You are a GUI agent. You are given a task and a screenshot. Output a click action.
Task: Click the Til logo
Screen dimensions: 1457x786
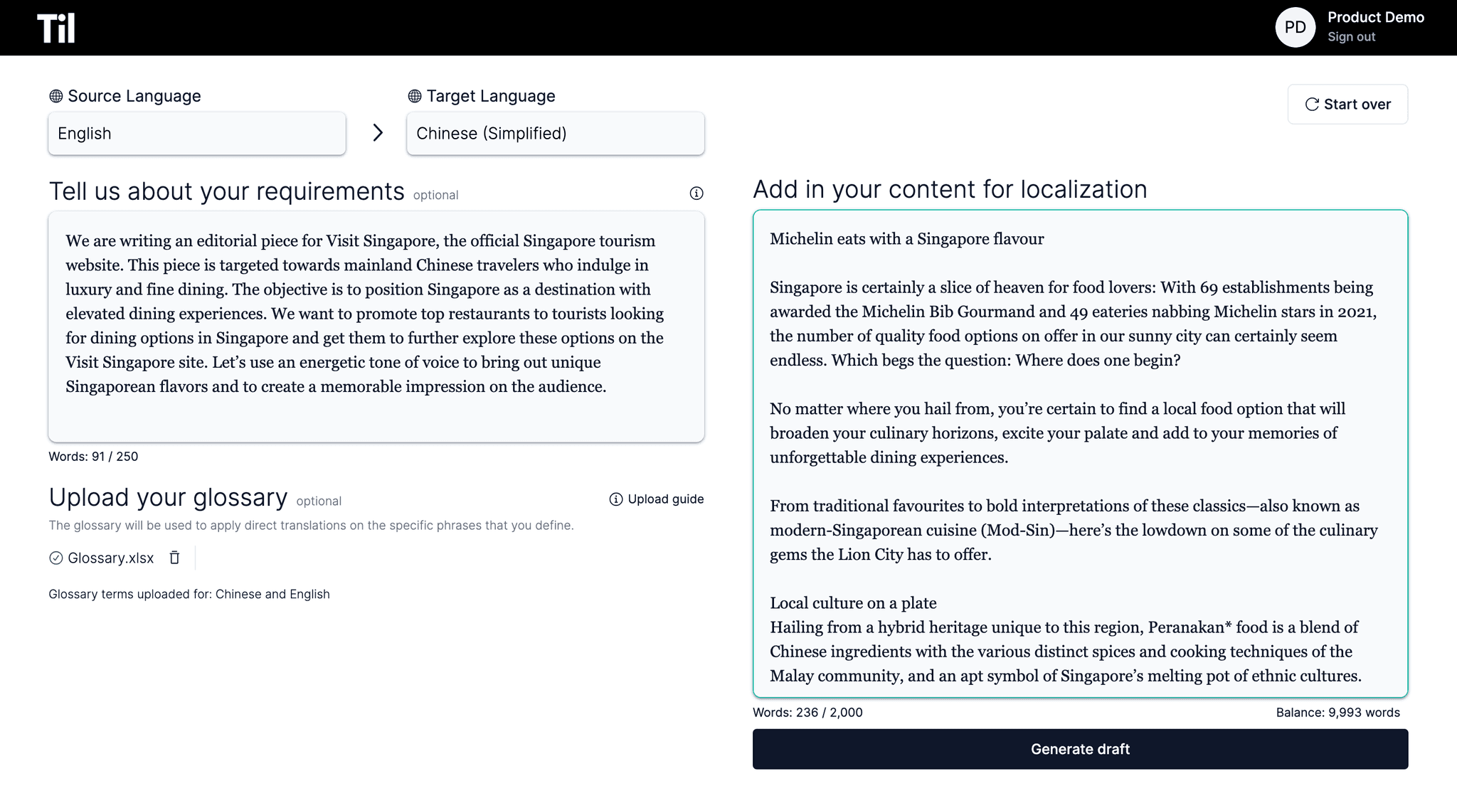coord(56,28)
